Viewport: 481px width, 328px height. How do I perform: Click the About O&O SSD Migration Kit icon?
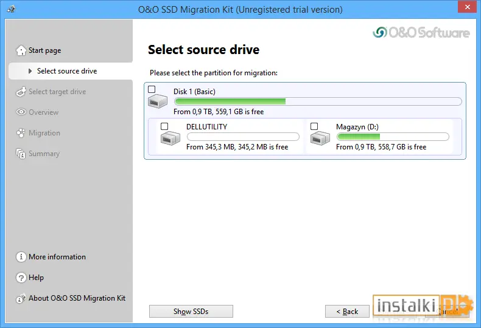[x=21, y=298]
